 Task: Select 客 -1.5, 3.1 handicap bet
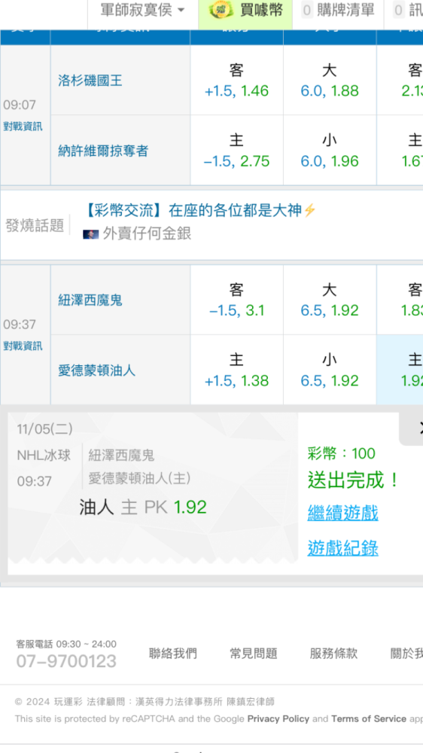click(236, 300)
